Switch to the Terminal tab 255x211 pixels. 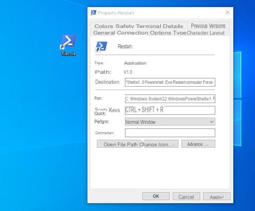click(x=149, y=26)
